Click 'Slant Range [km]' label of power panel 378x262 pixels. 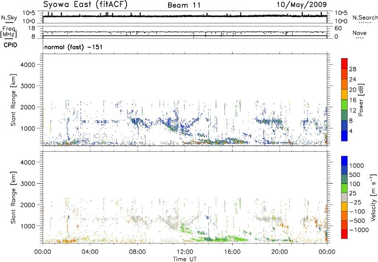[x=13, y=100]
